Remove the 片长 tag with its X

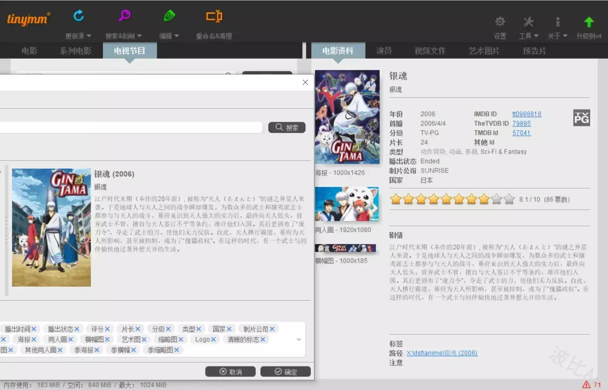click(138, 329)
